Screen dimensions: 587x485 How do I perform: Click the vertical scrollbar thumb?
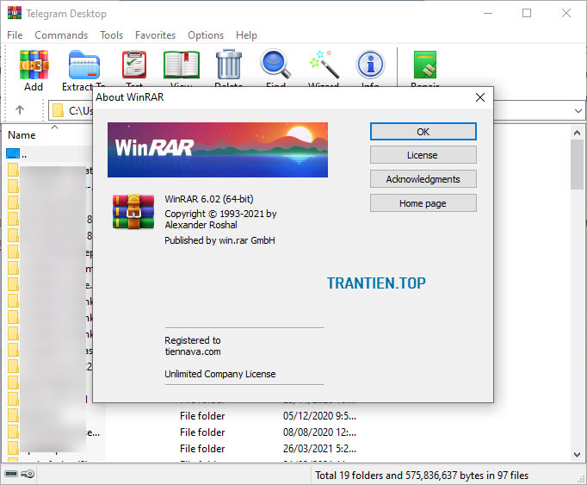pyautogui.click(x=577, y=165)
